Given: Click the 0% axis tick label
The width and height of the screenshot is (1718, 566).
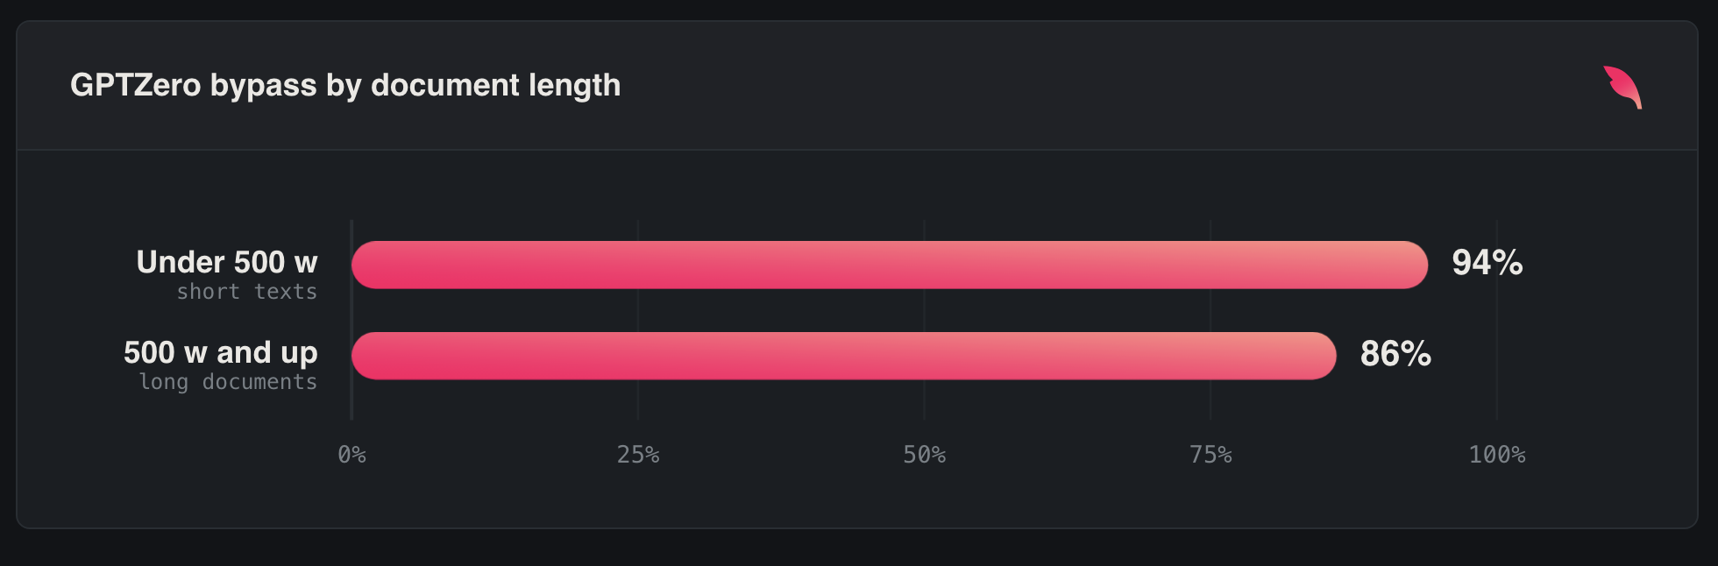Looking at the screenshot, I should tap(352, 455).
